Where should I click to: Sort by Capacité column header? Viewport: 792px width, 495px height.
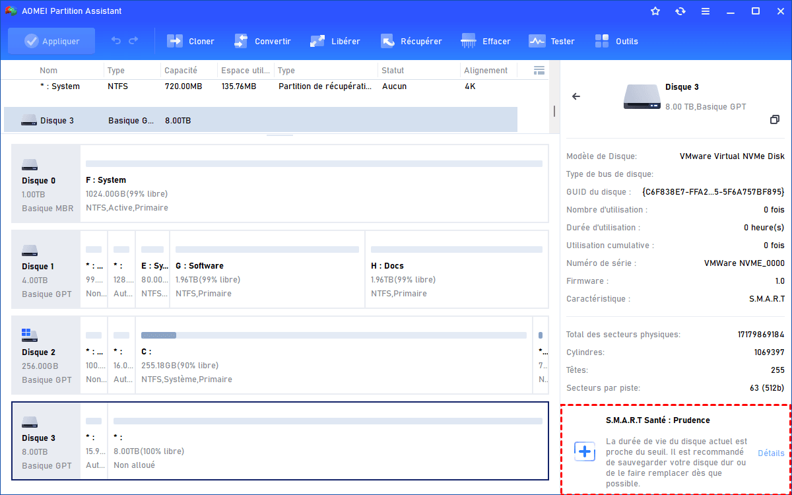coord(181,71)
